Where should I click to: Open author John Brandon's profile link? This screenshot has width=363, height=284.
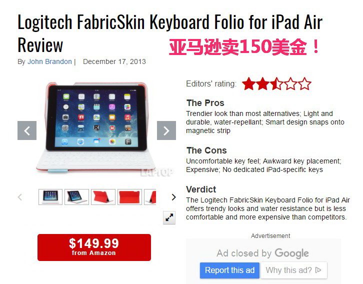(x=49, y=61)
